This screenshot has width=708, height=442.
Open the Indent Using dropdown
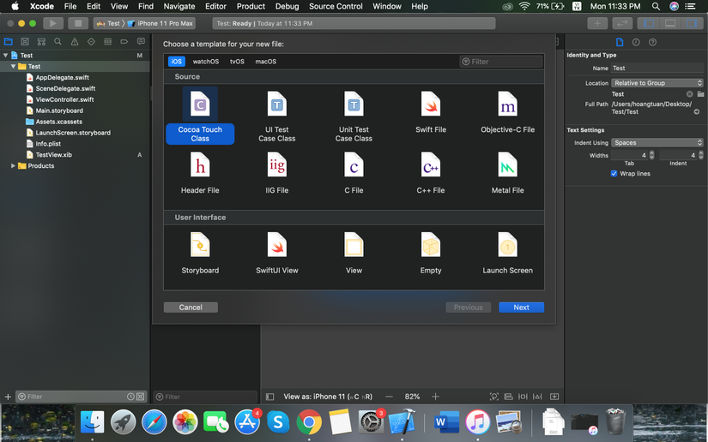[x=657, y=143]
